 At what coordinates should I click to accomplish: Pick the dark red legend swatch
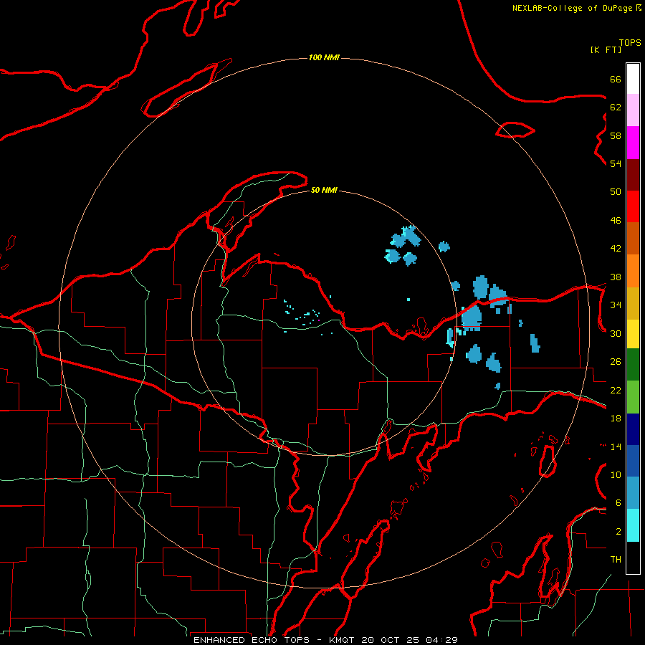pos(633,175)
